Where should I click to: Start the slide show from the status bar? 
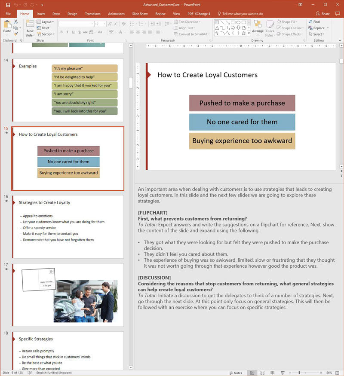[x=283, y=373]
